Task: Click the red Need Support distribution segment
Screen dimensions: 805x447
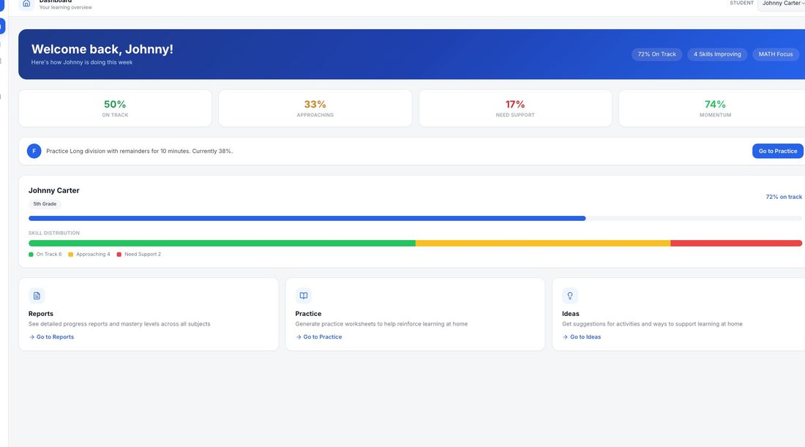Action: 736,244
